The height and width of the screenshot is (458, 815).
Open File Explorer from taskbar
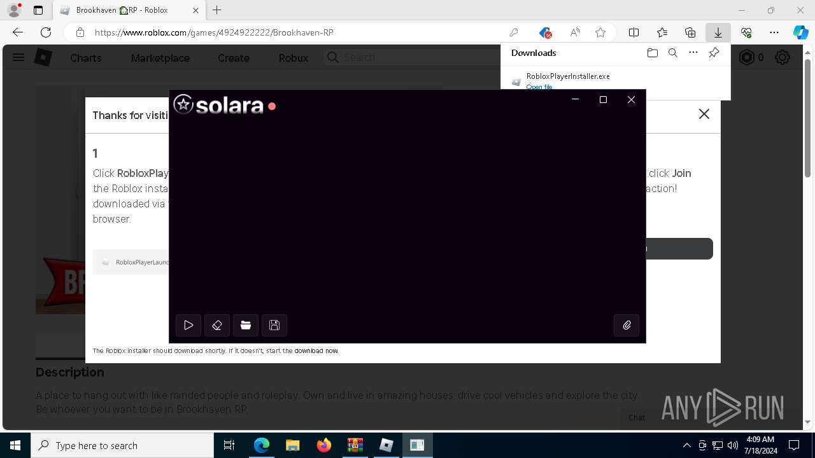pos(292,445)
